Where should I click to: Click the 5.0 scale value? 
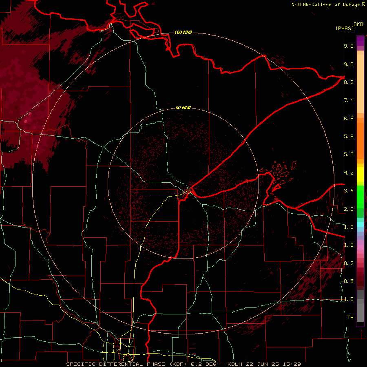pyautogui.click(x=349, y=155)
